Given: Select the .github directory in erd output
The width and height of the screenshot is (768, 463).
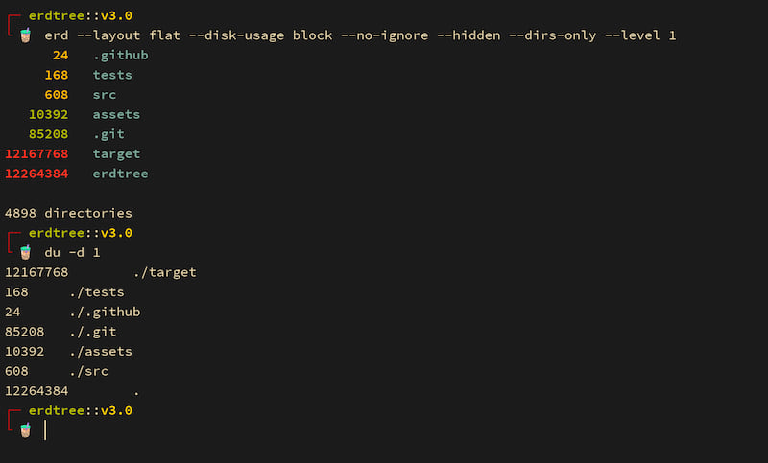Looking at the screenshot, I should tap(121, 56).
